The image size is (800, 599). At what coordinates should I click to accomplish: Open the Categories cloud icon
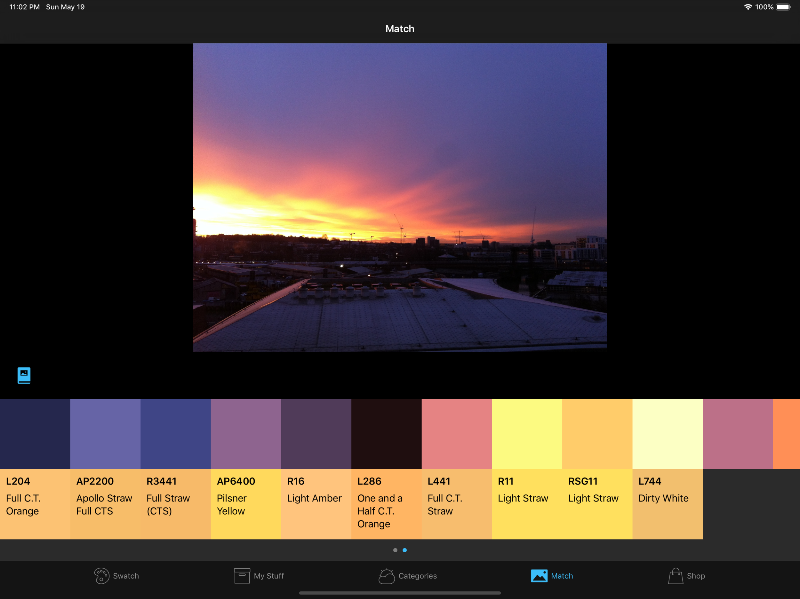[386, 576]
